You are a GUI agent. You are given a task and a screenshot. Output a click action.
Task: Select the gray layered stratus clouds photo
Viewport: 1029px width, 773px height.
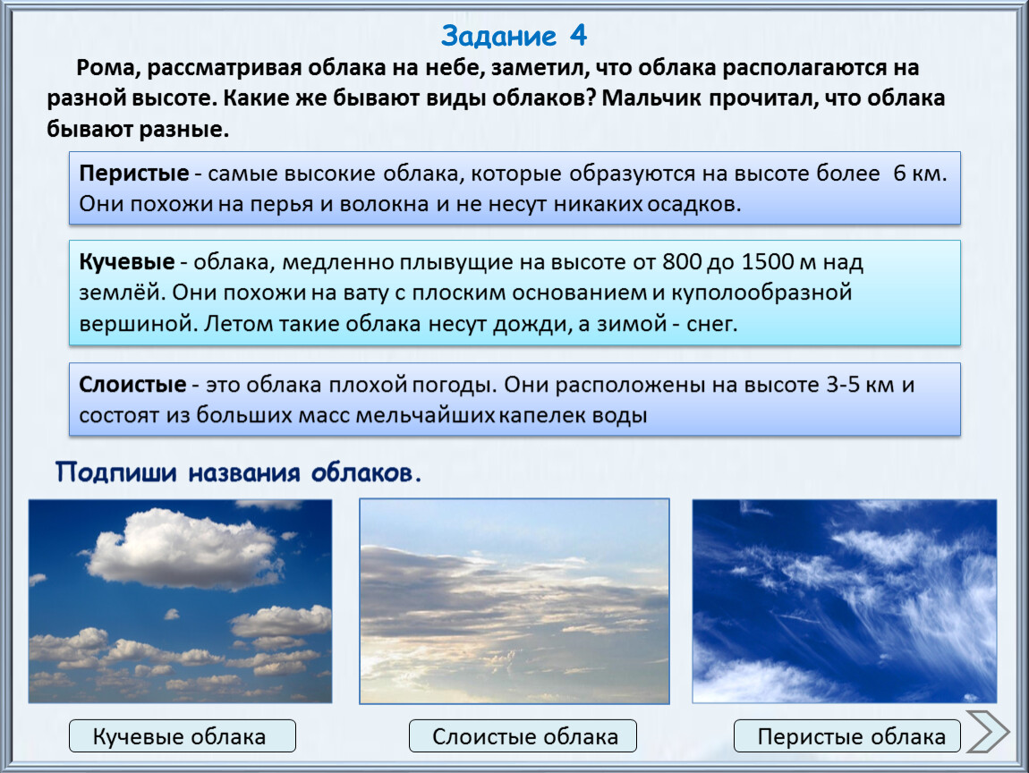(514, 600)
